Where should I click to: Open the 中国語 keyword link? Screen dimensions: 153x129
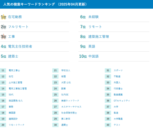point(93,56)
